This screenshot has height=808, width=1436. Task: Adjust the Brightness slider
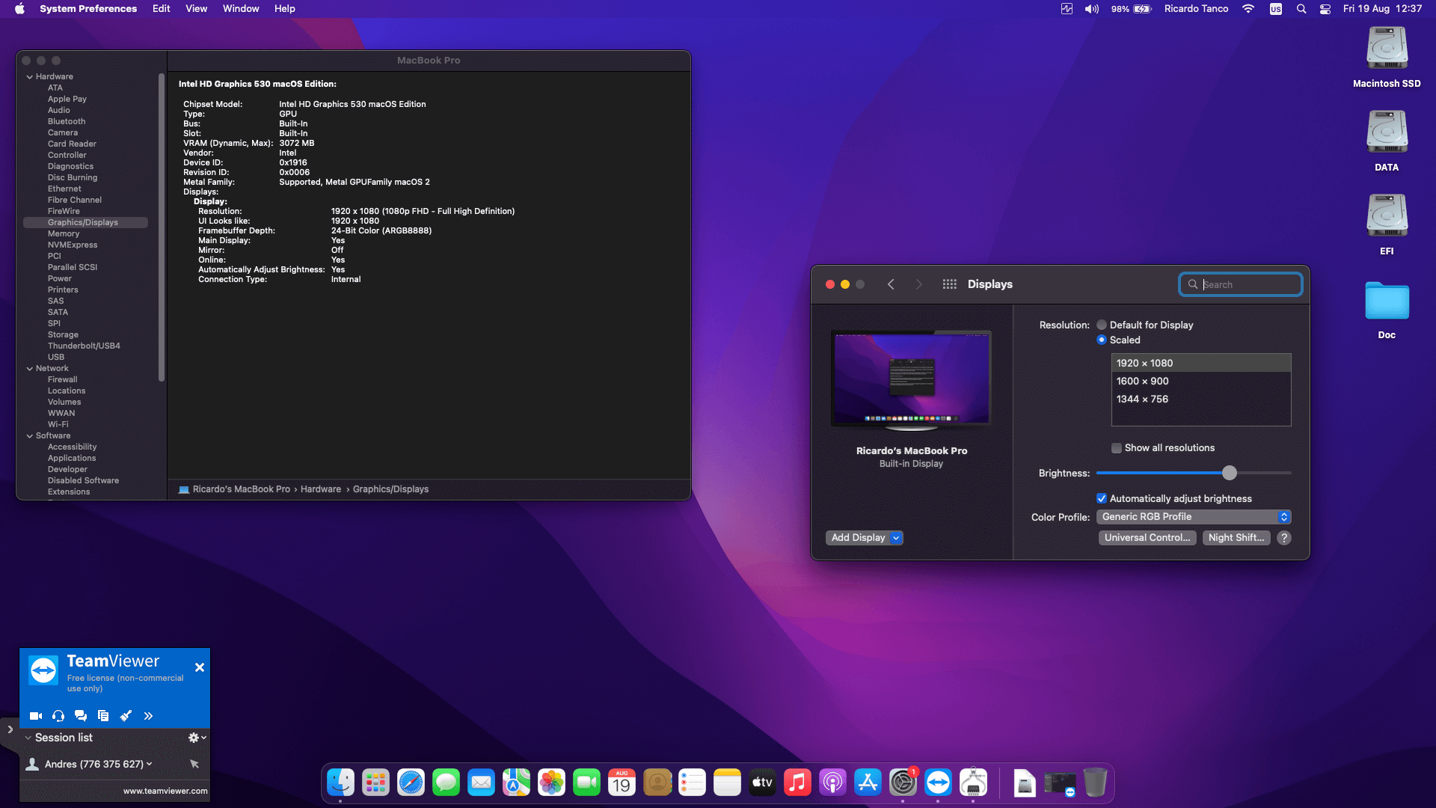(1229, 473)
